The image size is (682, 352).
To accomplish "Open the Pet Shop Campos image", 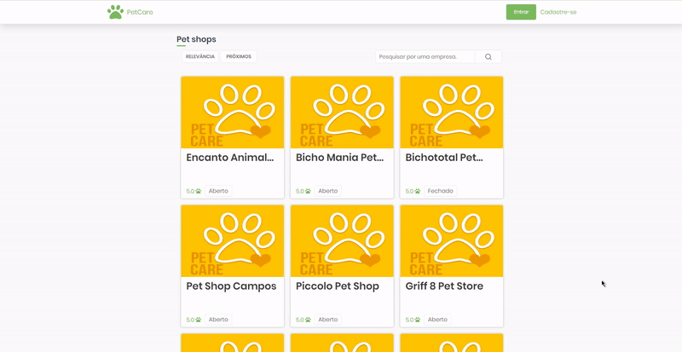I will coord(232,241).
